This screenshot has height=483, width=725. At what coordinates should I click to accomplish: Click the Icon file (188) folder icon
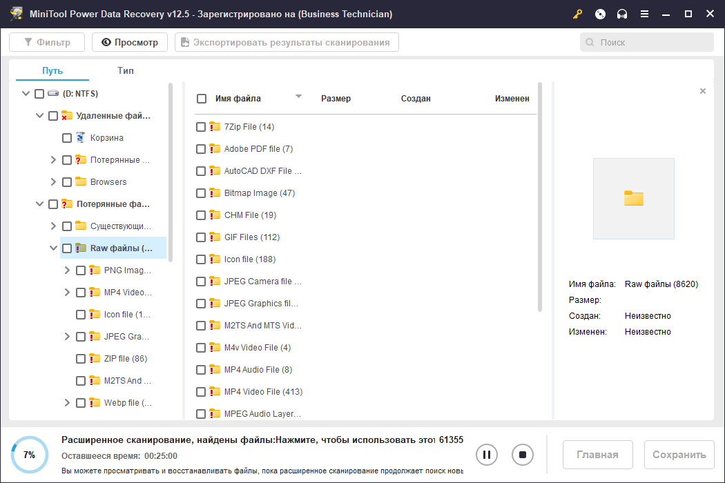pyautogui.click(x=215, y=259)
